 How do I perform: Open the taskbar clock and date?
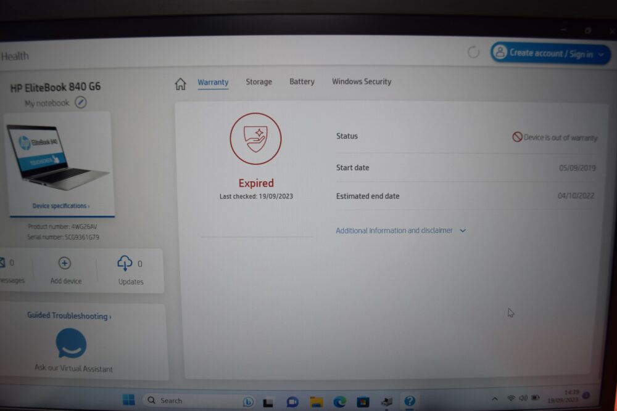pyautogui.click(x=563, y=396)
